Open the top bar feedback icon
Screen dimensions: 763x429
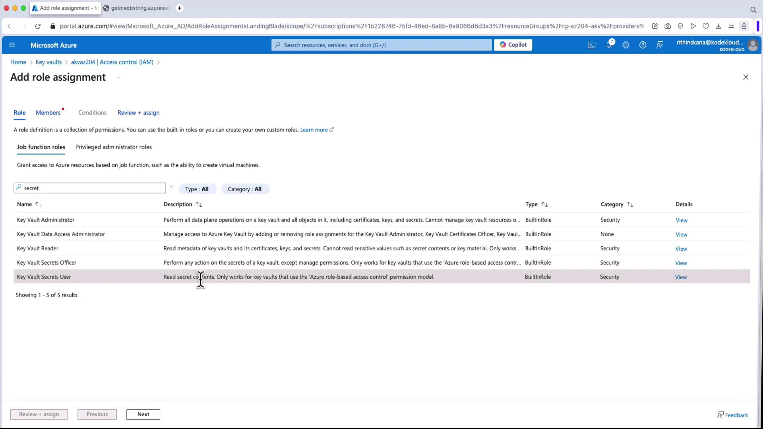tap(660, 45)
